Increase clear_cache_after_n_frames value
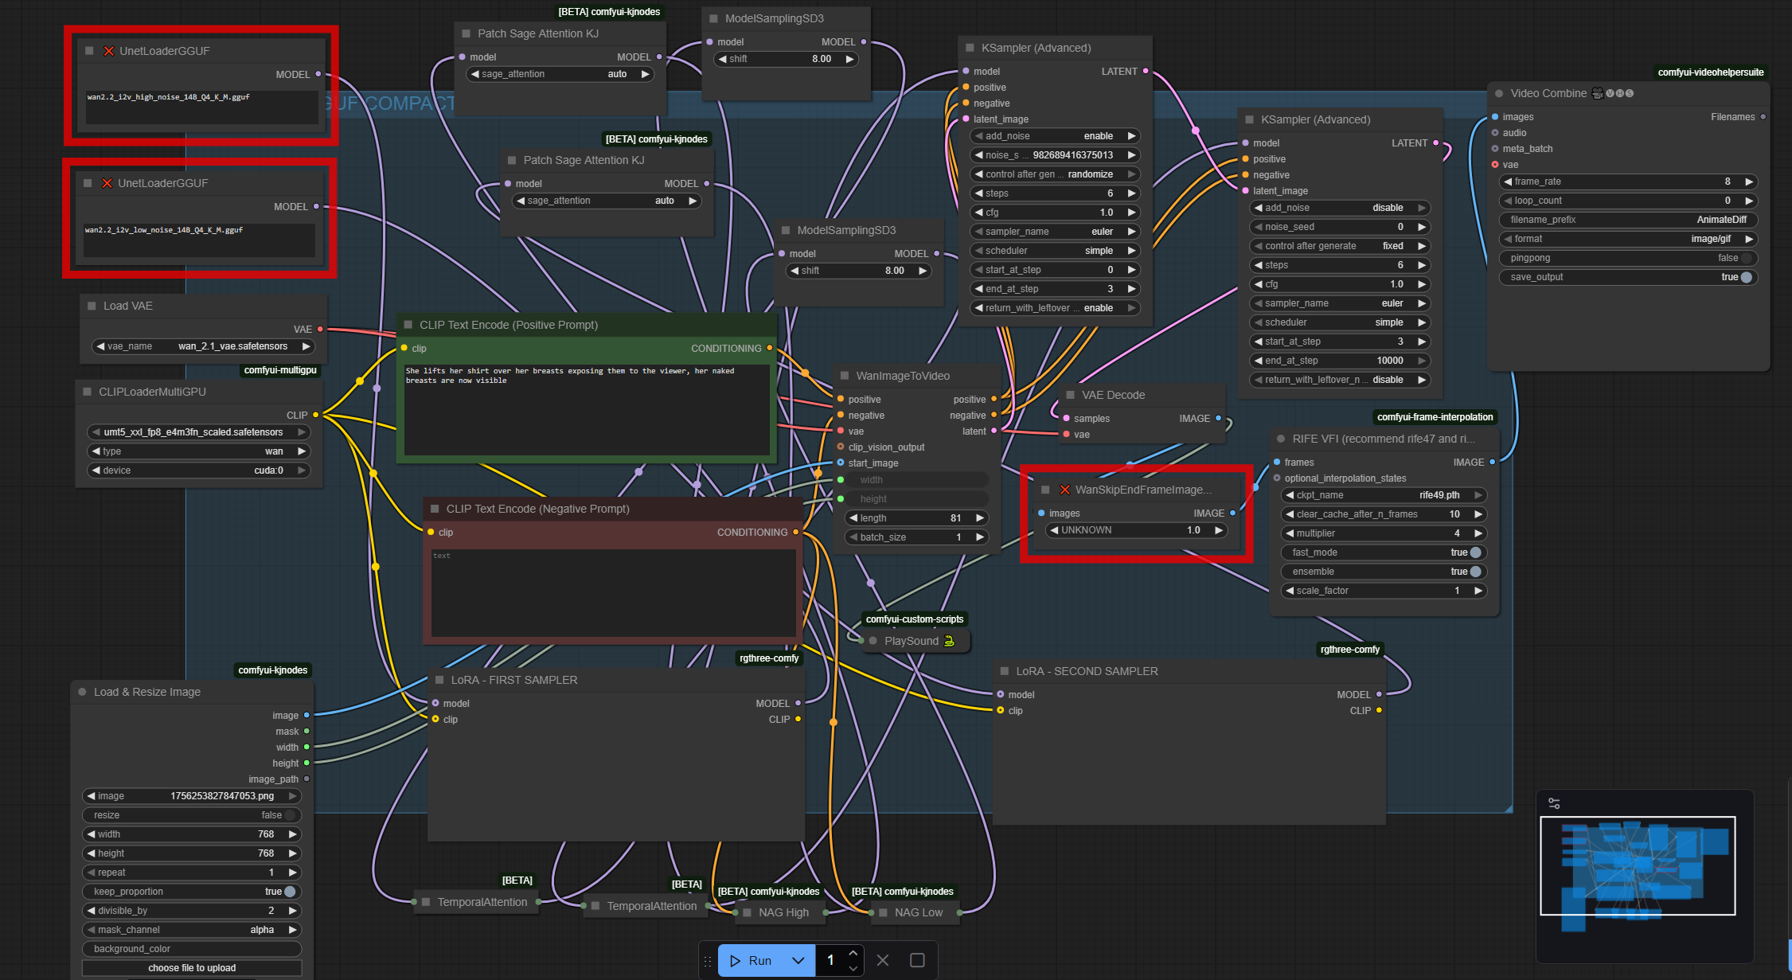 [1478, 514]
